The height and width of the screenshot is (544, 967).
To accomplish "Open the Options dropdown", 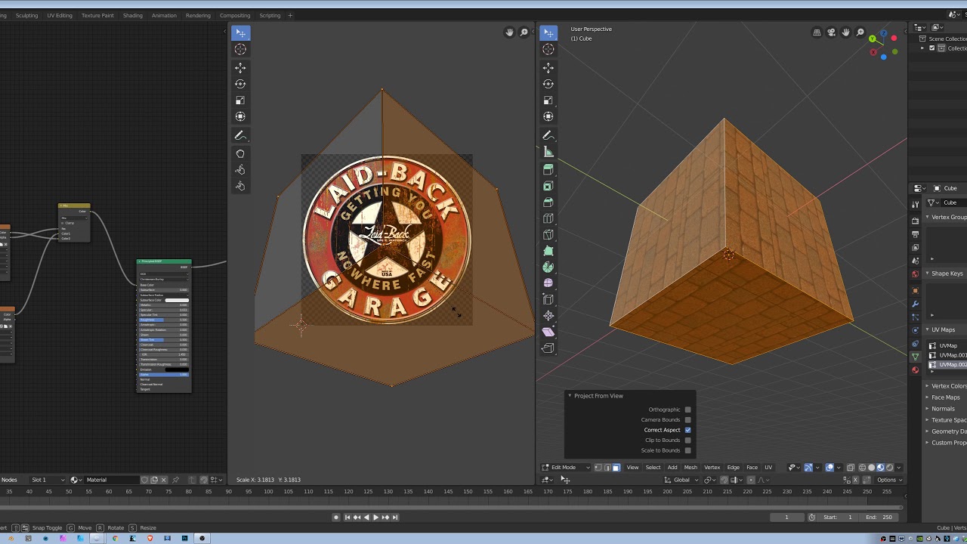I will click(889, 480).
